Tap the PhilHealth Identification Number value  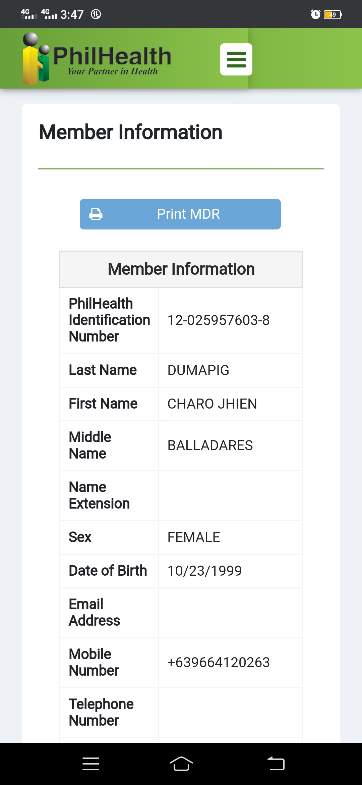click(x=219, y=320)
